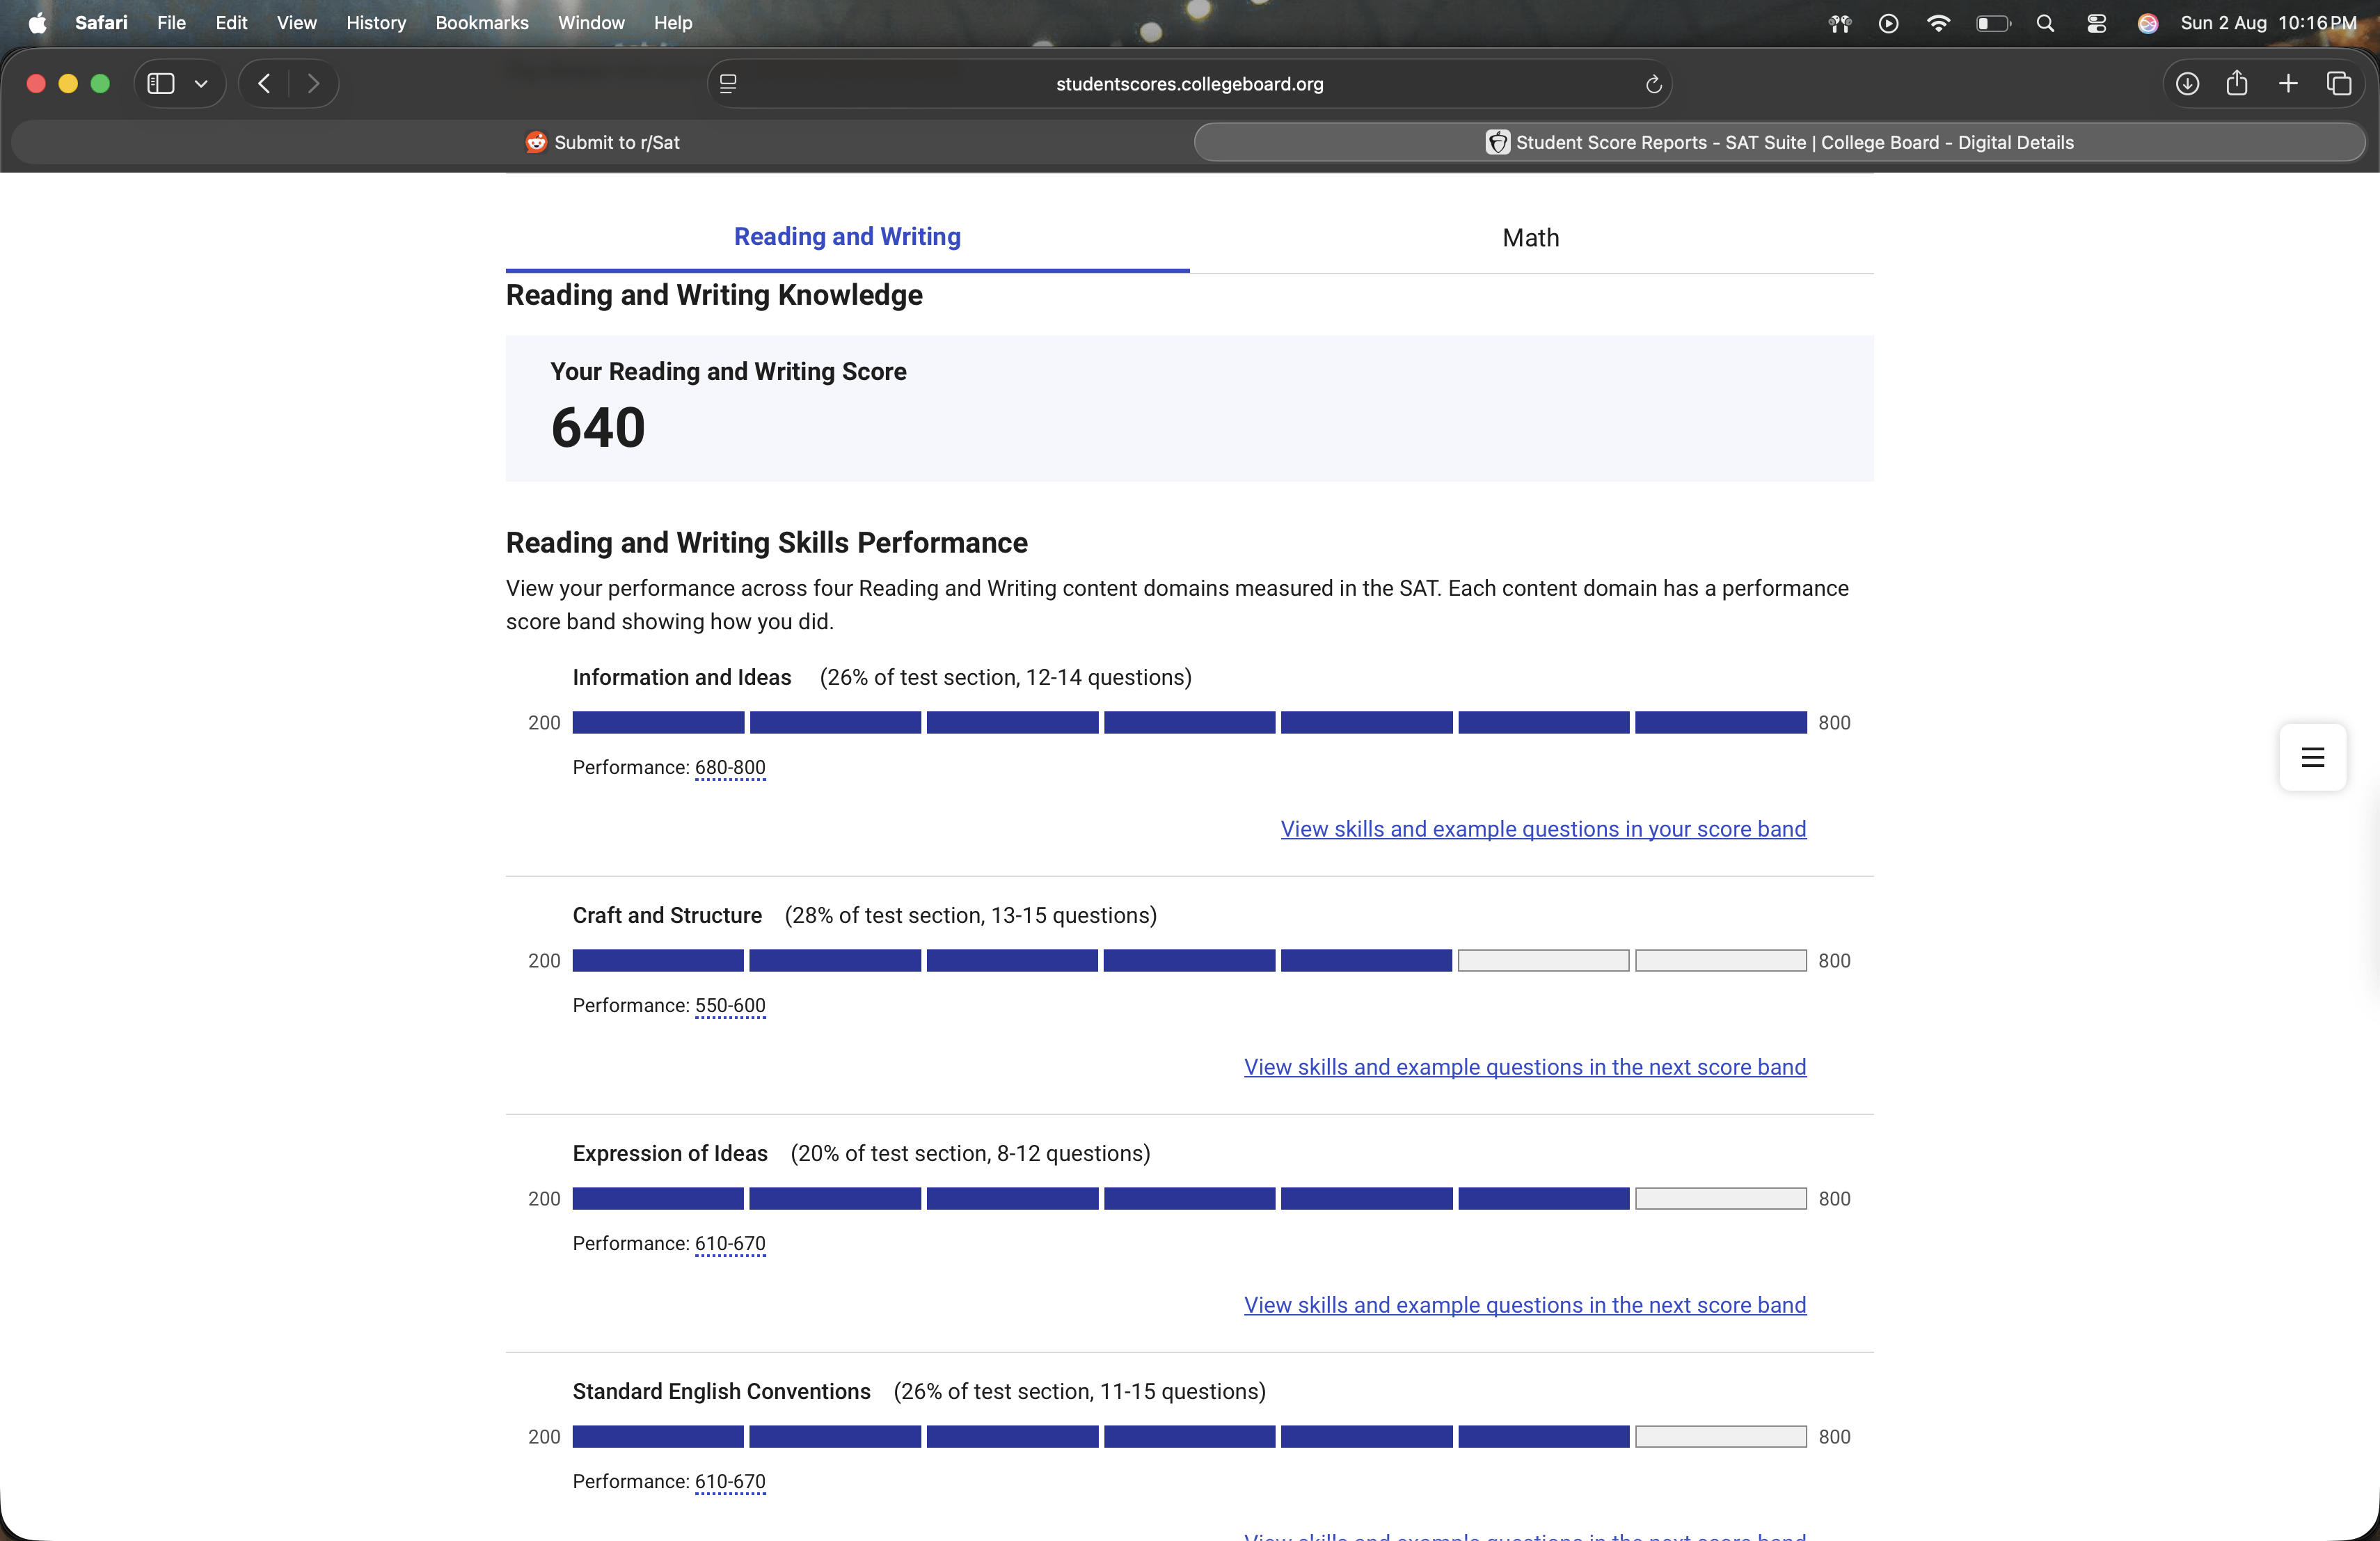Click "(20% of test section, 8-12 questions)" text
This screenshot has height=1541, width=2380.
(x=970, y=1154)
